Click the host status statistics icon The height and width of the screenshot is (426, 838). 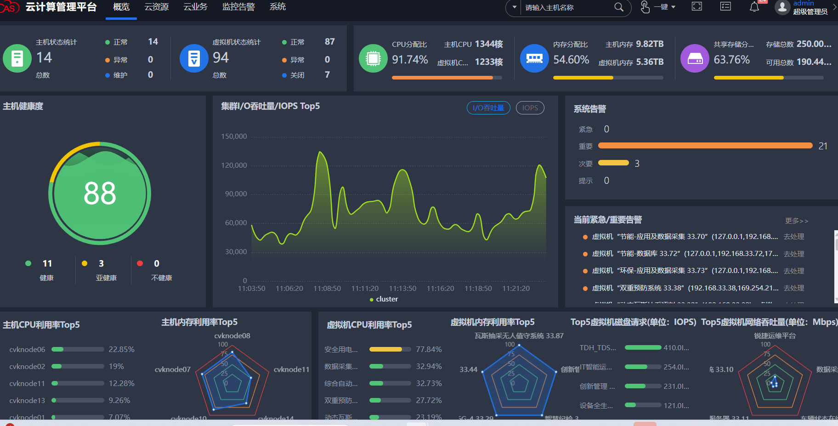point(17,58)
